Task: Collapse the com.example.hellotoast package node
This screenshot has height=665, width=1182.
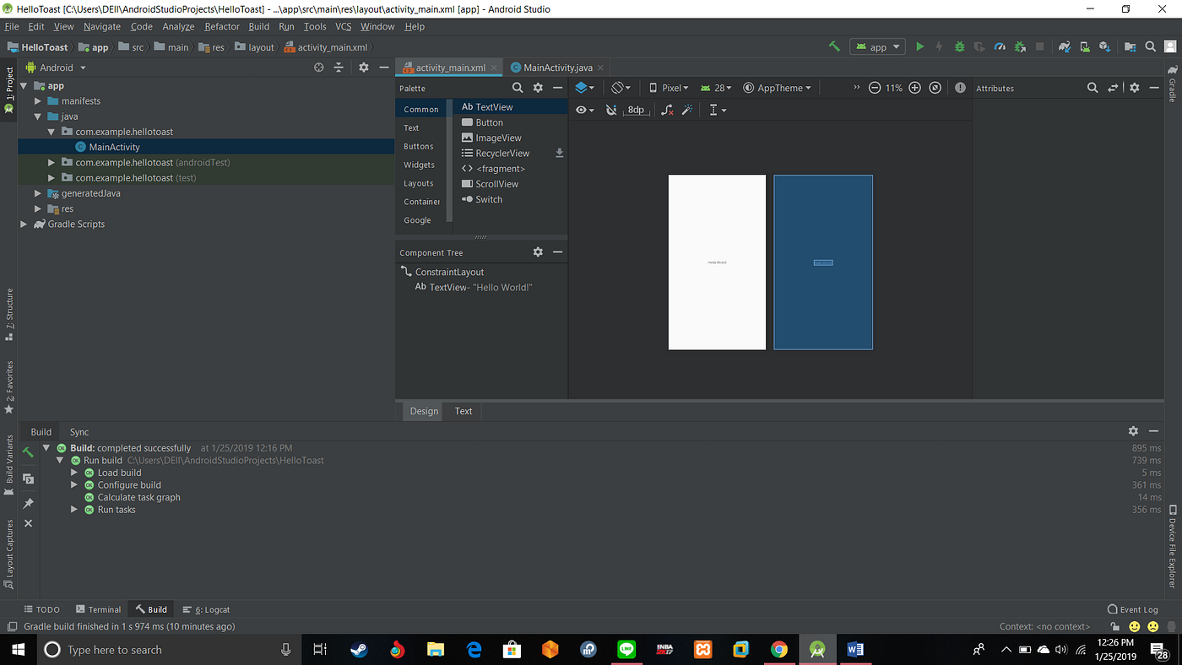Action: click(x=52, y=131)
